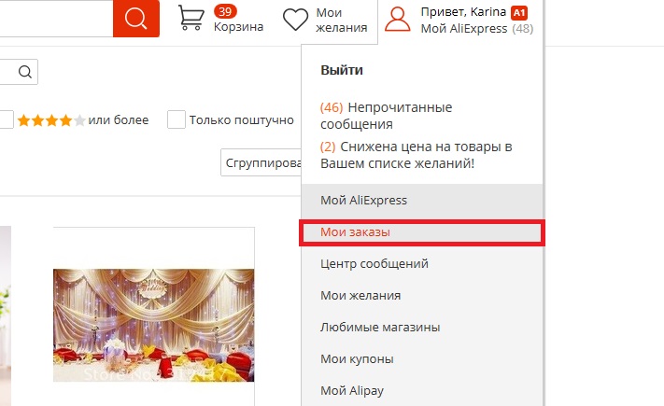Enable the 'Только поштучно' checkbox
This screenshot has height=406, width=664.
pos(177,119)
